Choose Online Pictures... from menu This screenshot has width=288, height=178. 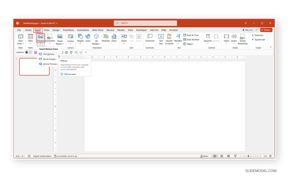coord(49,64)
